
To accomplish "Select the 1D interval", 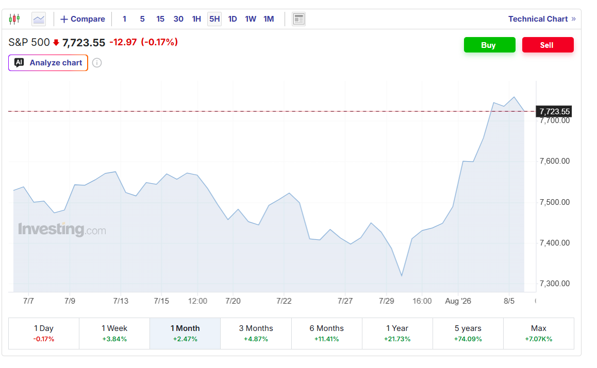I will (232, 19).
